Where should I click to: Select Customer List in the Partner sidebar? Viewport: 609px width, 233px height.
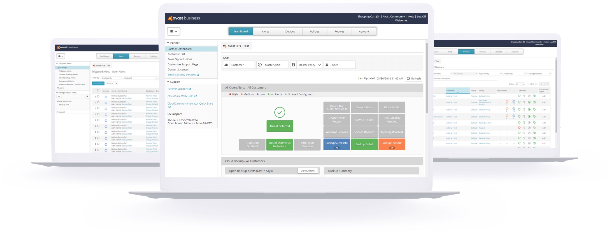coord(176,54)
